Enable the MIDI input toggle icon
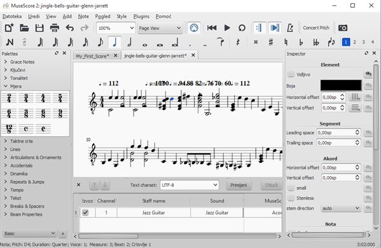381x248 pixels. [194, 28]
